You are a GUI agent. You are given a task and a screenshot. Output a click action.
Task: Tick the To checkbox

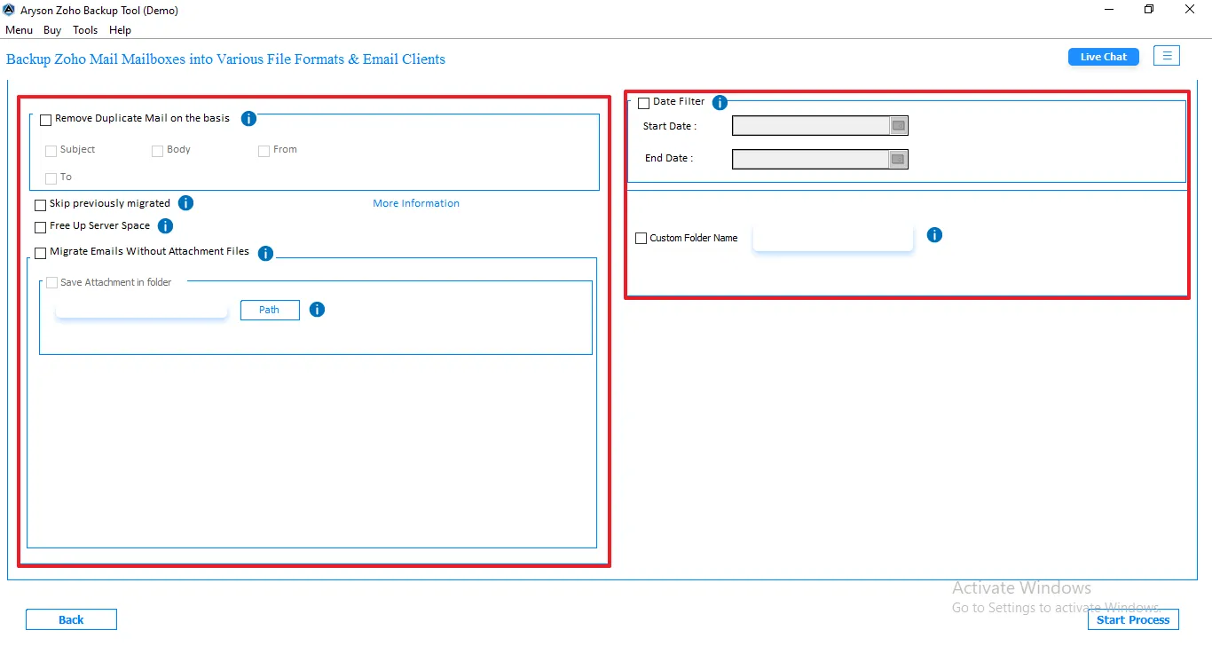(51, 178)
